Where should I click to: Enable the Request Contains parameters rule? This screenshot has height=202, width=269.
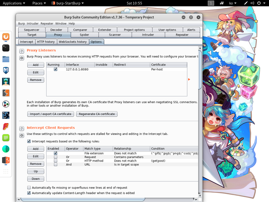pyautogui.click(x=55, y=157)
